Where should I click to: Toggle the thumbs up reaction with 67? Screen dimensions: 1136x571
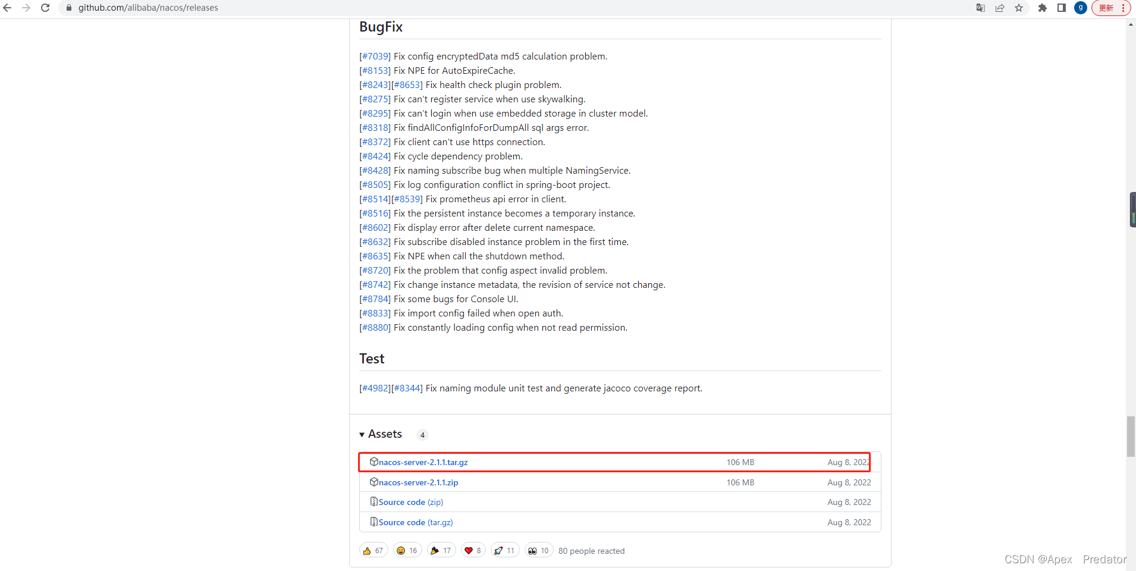coord(374,551)
